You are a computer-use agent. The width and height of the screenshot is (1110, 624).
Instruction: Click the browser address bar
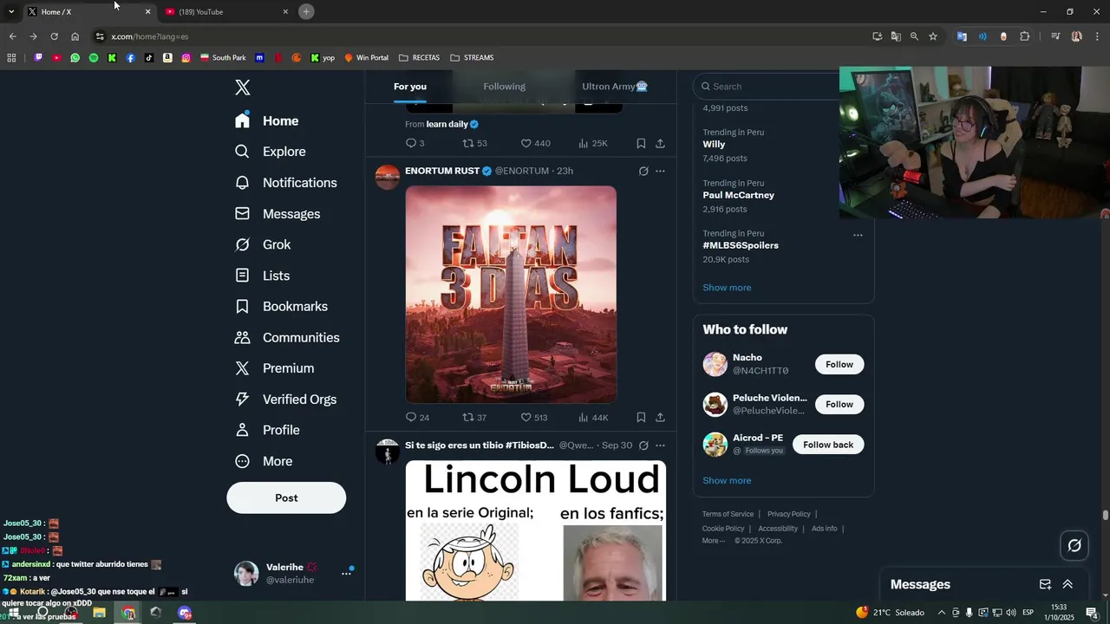coord(477,36)
